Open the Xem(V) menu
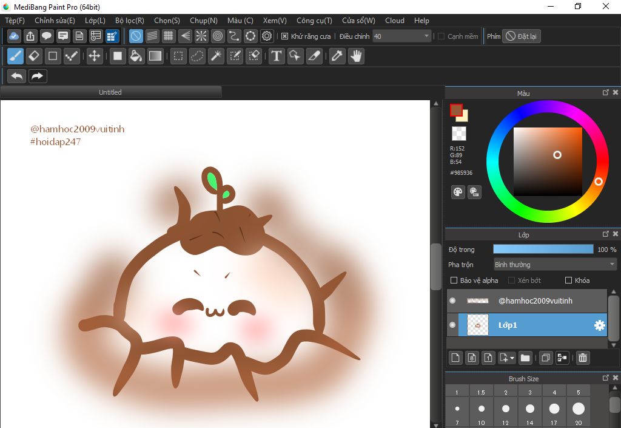The width and height of the screenshot is (621, 428). click(275, 21)
